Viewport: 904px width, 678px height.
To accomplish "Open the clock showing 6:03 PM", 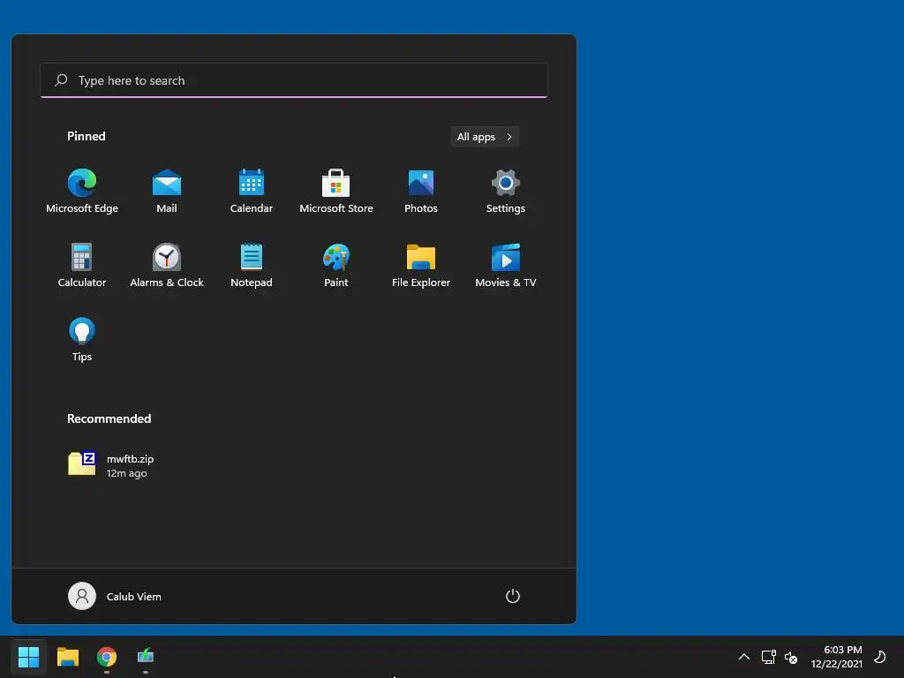I will click(x=837, y=657).
